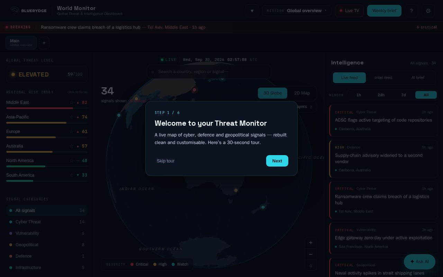Open Supply-chain advisory widened alert
The image size is (443, 277).
pyautogui.click(x=383, y=159)
